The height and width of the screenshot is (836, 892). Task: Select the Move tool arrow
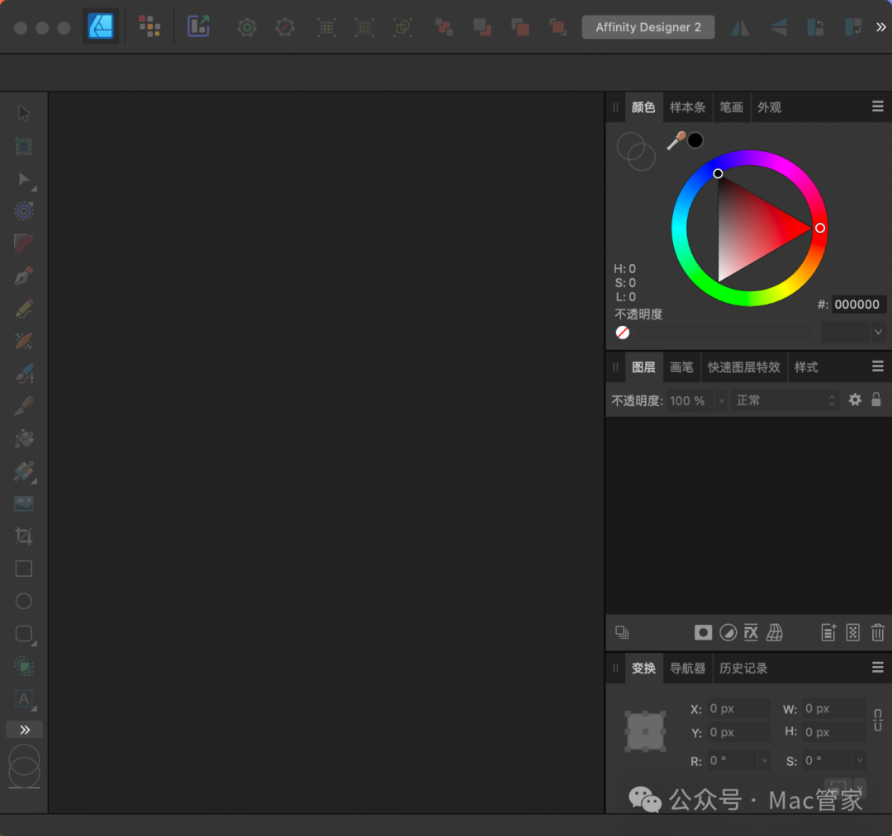(24, 113)
